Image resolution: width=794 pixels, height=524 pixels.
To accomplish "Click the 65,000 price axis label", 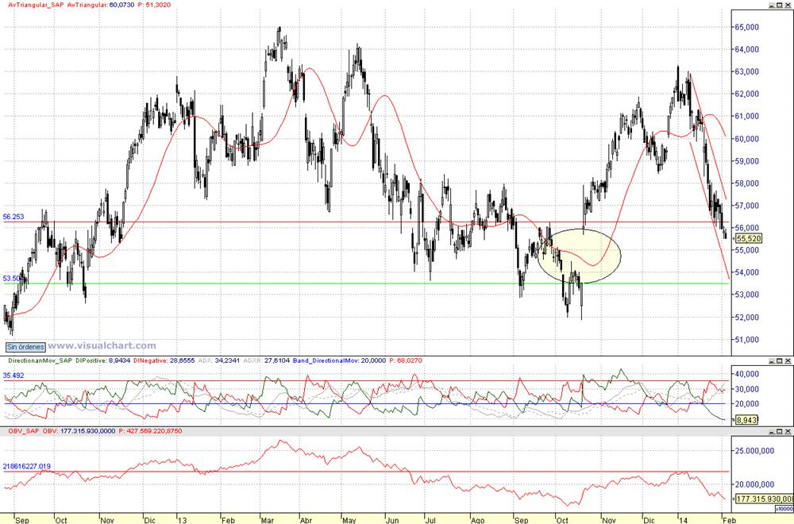I will pos(746,27).
